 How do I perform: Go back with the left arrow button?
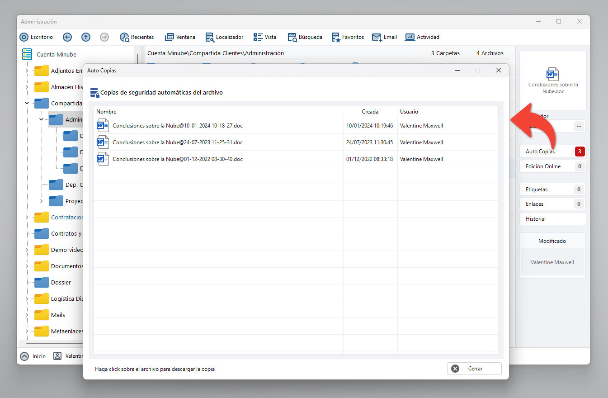[67, 37]
